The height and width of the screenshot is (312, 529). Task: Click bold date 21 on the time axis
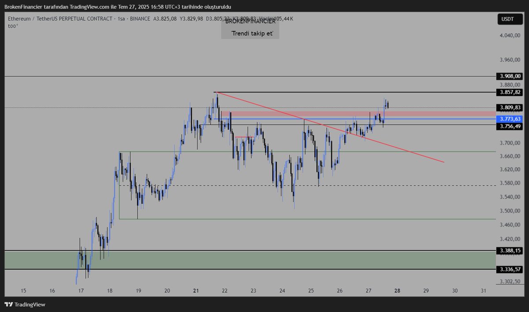(x=196, y=291)
